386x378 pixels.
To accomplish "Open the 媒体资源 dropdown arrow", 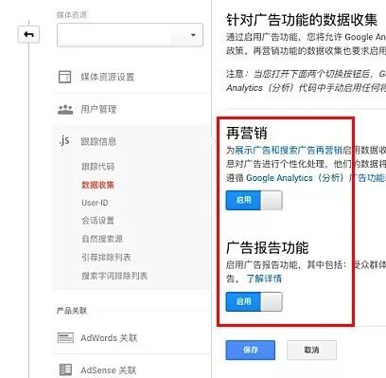I will [x=193, y=35].
